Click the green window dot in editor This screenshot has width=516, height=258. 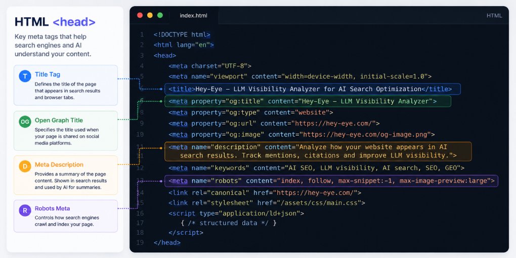pyautogui.click(x=160, y=15)
